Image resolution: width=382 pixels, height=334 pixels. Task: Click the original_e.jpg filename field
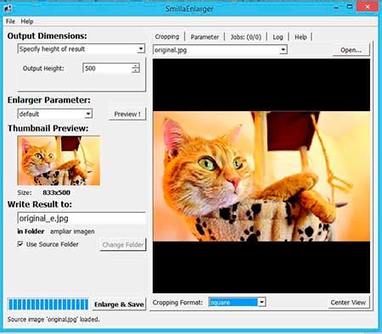(x=81, y=218)
